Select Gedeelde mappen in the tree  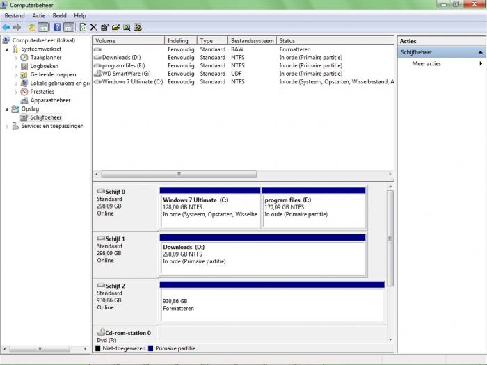pos(53,75)
